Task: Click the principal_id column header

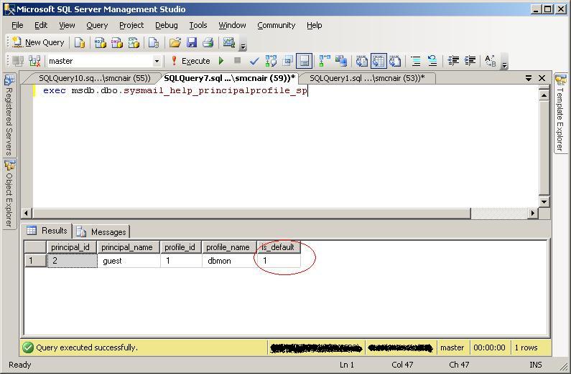Action: point(70,247)
